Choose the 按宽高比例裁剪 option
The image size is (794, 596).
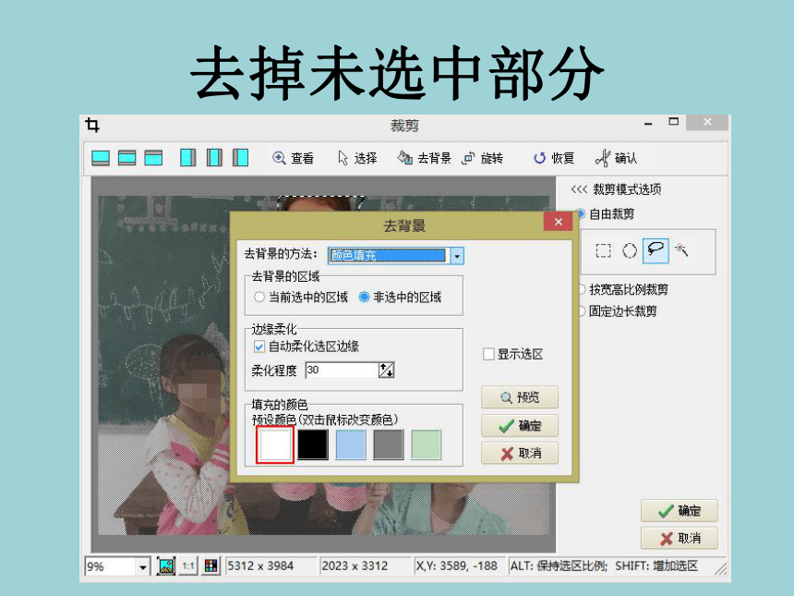(x=624, y=289)
